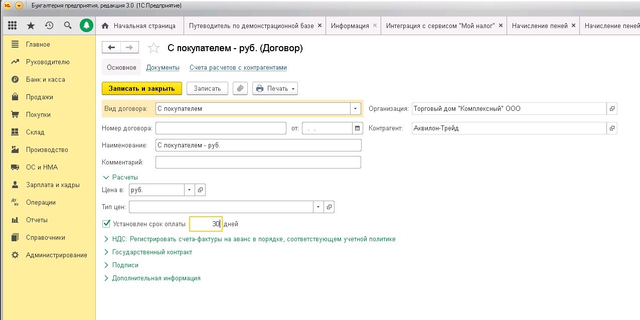Switch to the "Информация" tab
This screenshot has height=320, width=640.
350,26
